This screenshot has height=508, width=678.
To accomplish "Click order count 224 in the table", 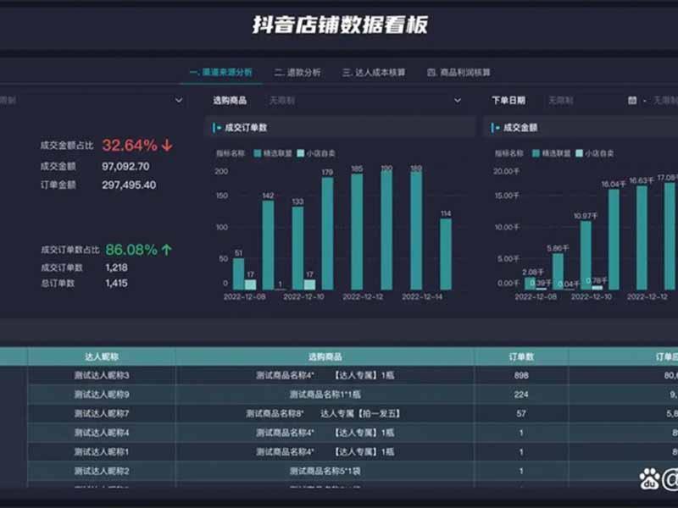I will pyautogui.click(x=521, y=395).
